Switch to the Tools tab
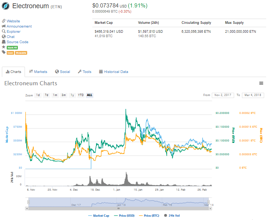Image resolution: width=268 pixels, height=220 pixels. [x=84, y=72]
